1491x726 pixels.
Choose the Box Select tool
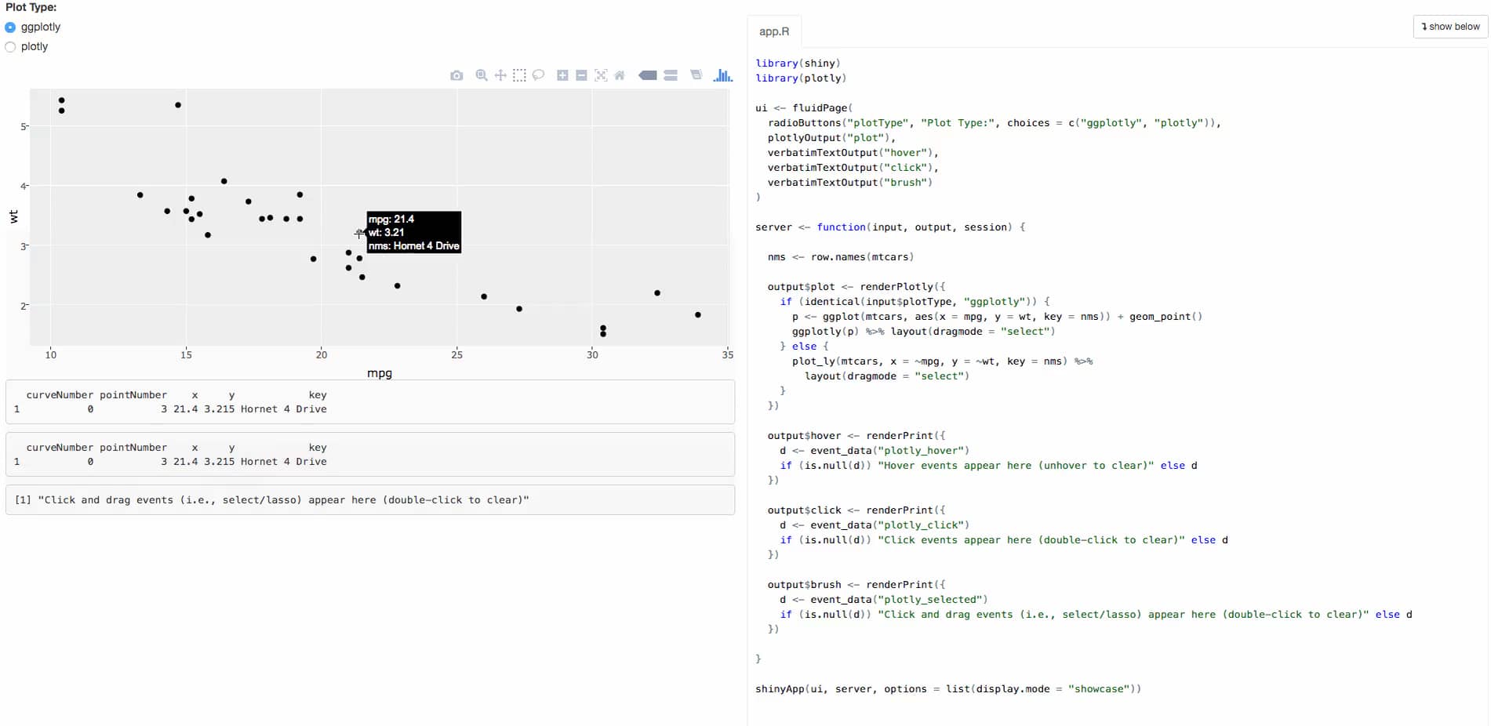point(519,75)
